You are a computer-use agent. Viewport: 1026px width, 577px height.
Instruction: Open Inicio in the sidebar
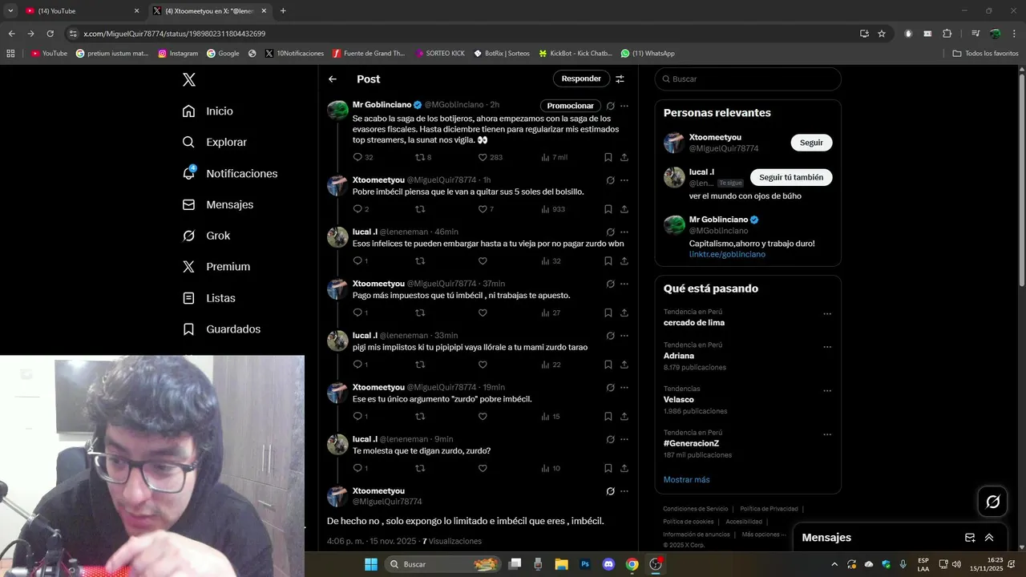pos(208,111)
